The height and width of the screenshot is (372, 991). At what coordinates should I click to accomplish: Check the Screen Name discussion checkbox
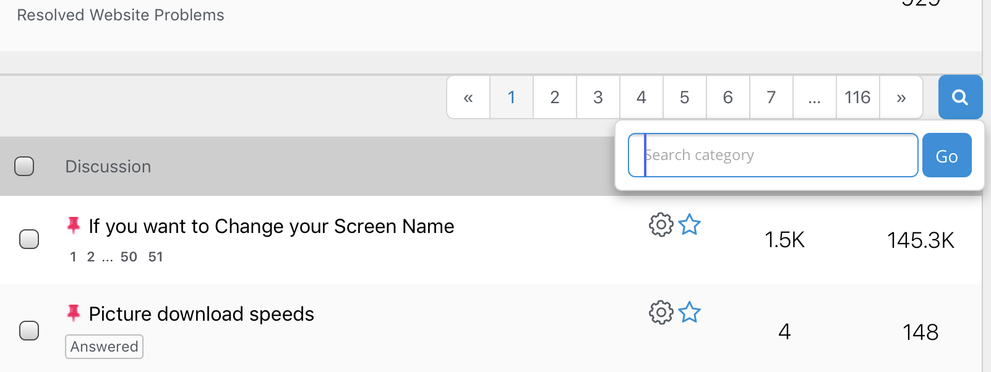click(29, 239)
